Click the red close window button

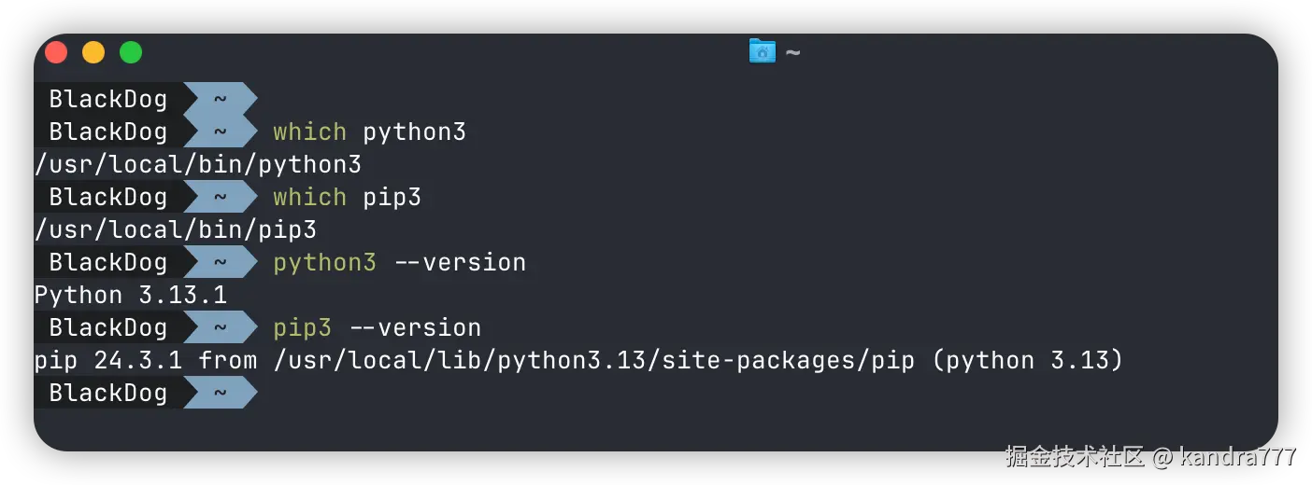coord(56,52)
